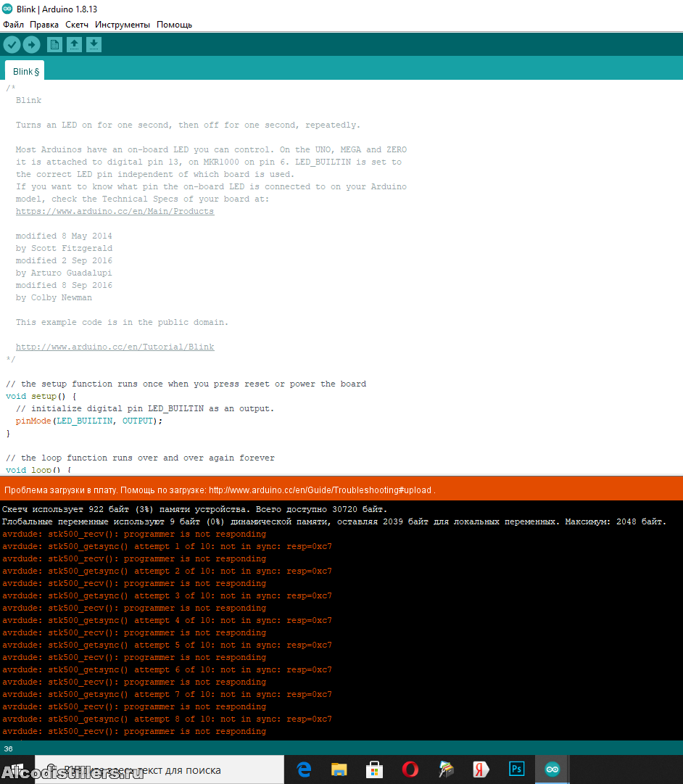Click the 'by Scott Fitzgerald' line
The height and width of the screenshot is (784, 683).
pyautogui.click(x=64, y=248)
